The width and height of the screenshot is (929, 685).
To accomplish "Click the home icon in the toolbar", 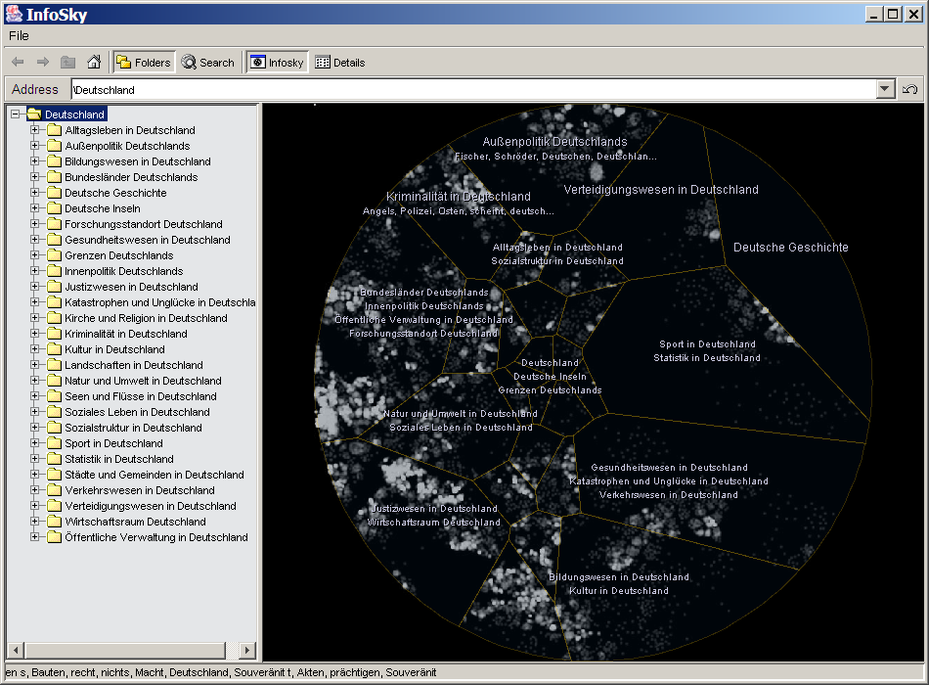I will [x=93, y=62].
